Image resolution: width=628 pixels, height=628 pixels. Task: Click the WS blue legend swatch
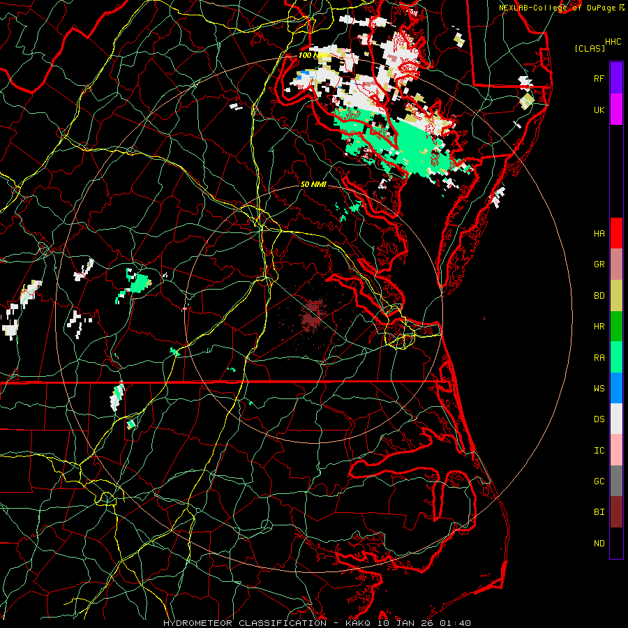click(616, 388)
